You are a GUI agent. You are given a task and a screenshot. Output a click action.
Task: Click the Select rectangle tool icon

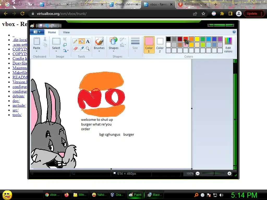[x=56, y=41]
